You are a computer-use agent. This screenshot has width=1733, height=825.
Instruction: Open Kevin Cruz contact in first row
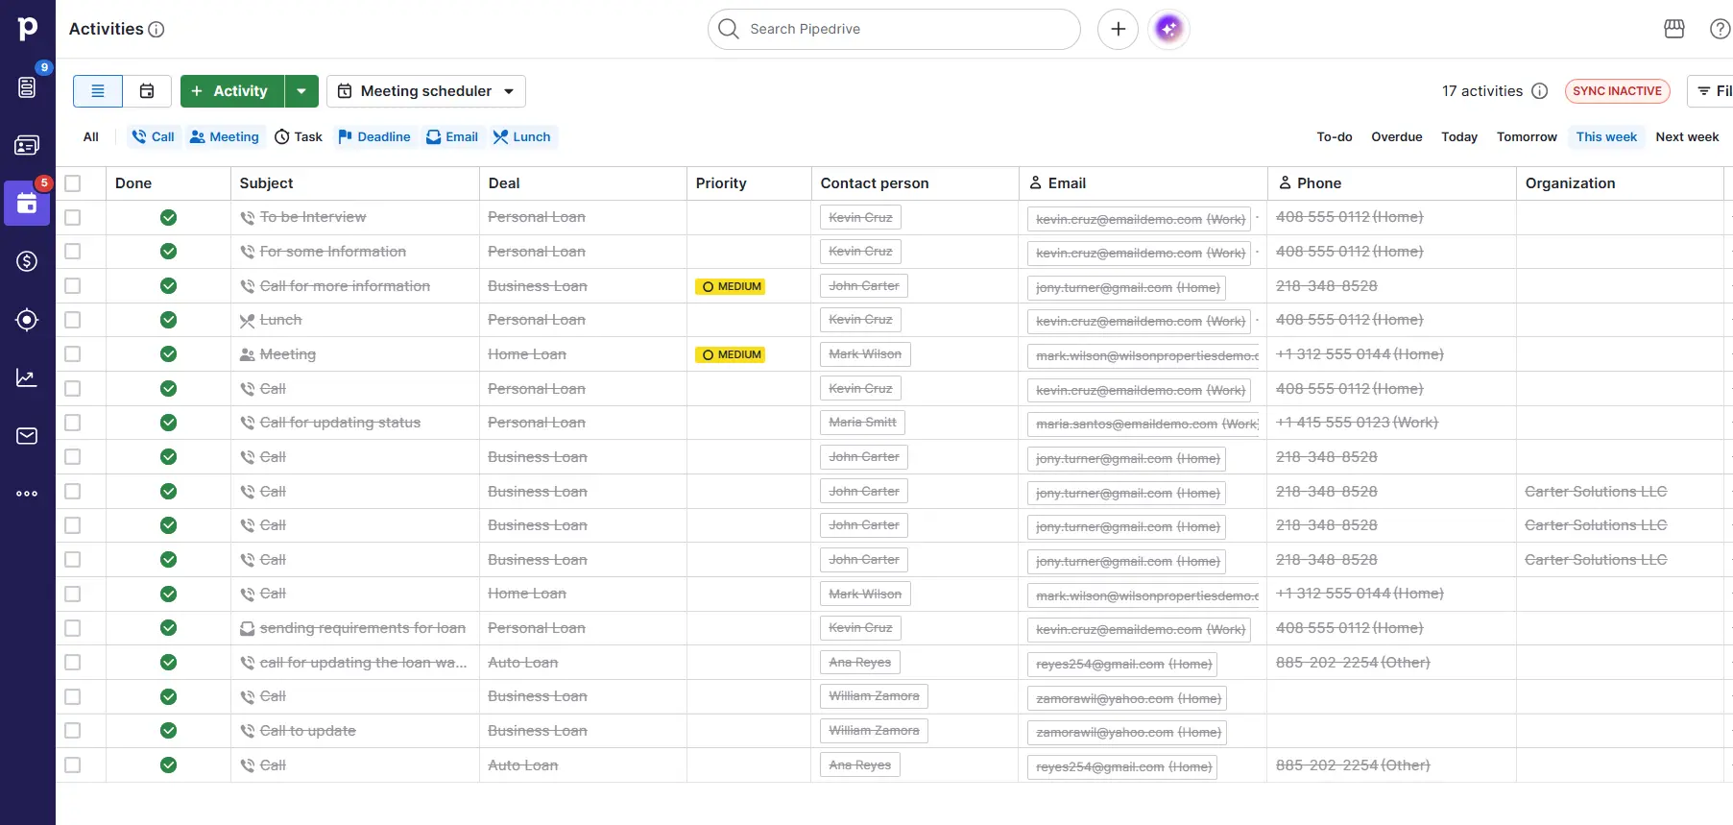[860, 218]
